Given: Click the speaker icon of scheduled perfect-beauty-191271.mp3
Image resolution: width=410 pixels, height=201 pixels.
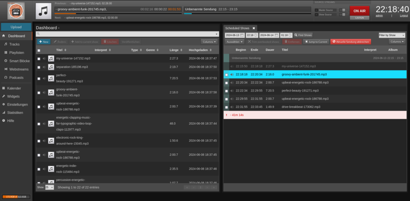Looking at the screenshot, I should pos(232,91).
